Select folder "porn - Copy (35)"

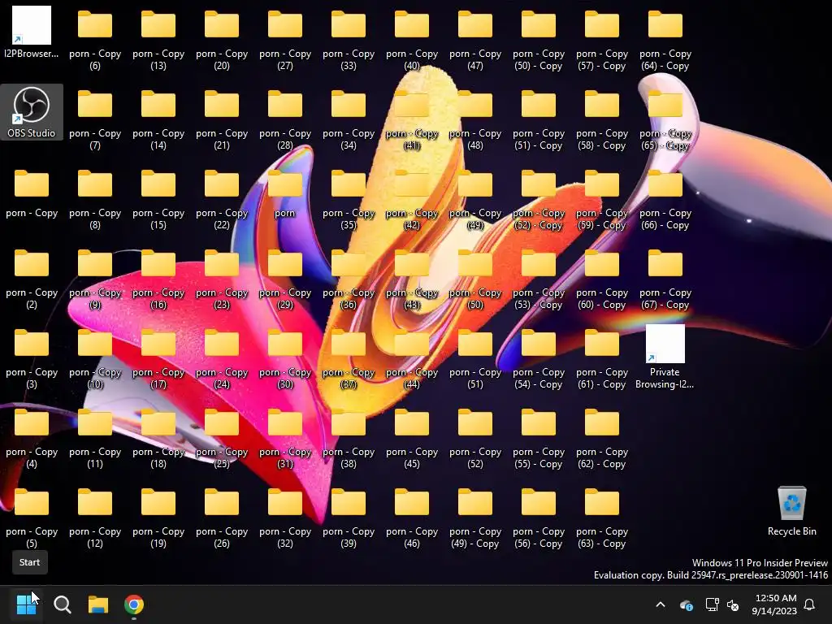click(x=348, y=200)
